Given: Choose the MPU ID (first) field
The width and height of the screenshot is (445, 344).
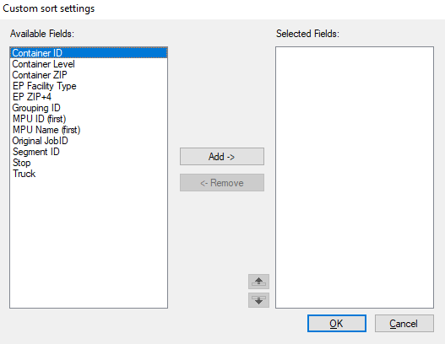Looking at the screenshot, I should tap(89, 119).
